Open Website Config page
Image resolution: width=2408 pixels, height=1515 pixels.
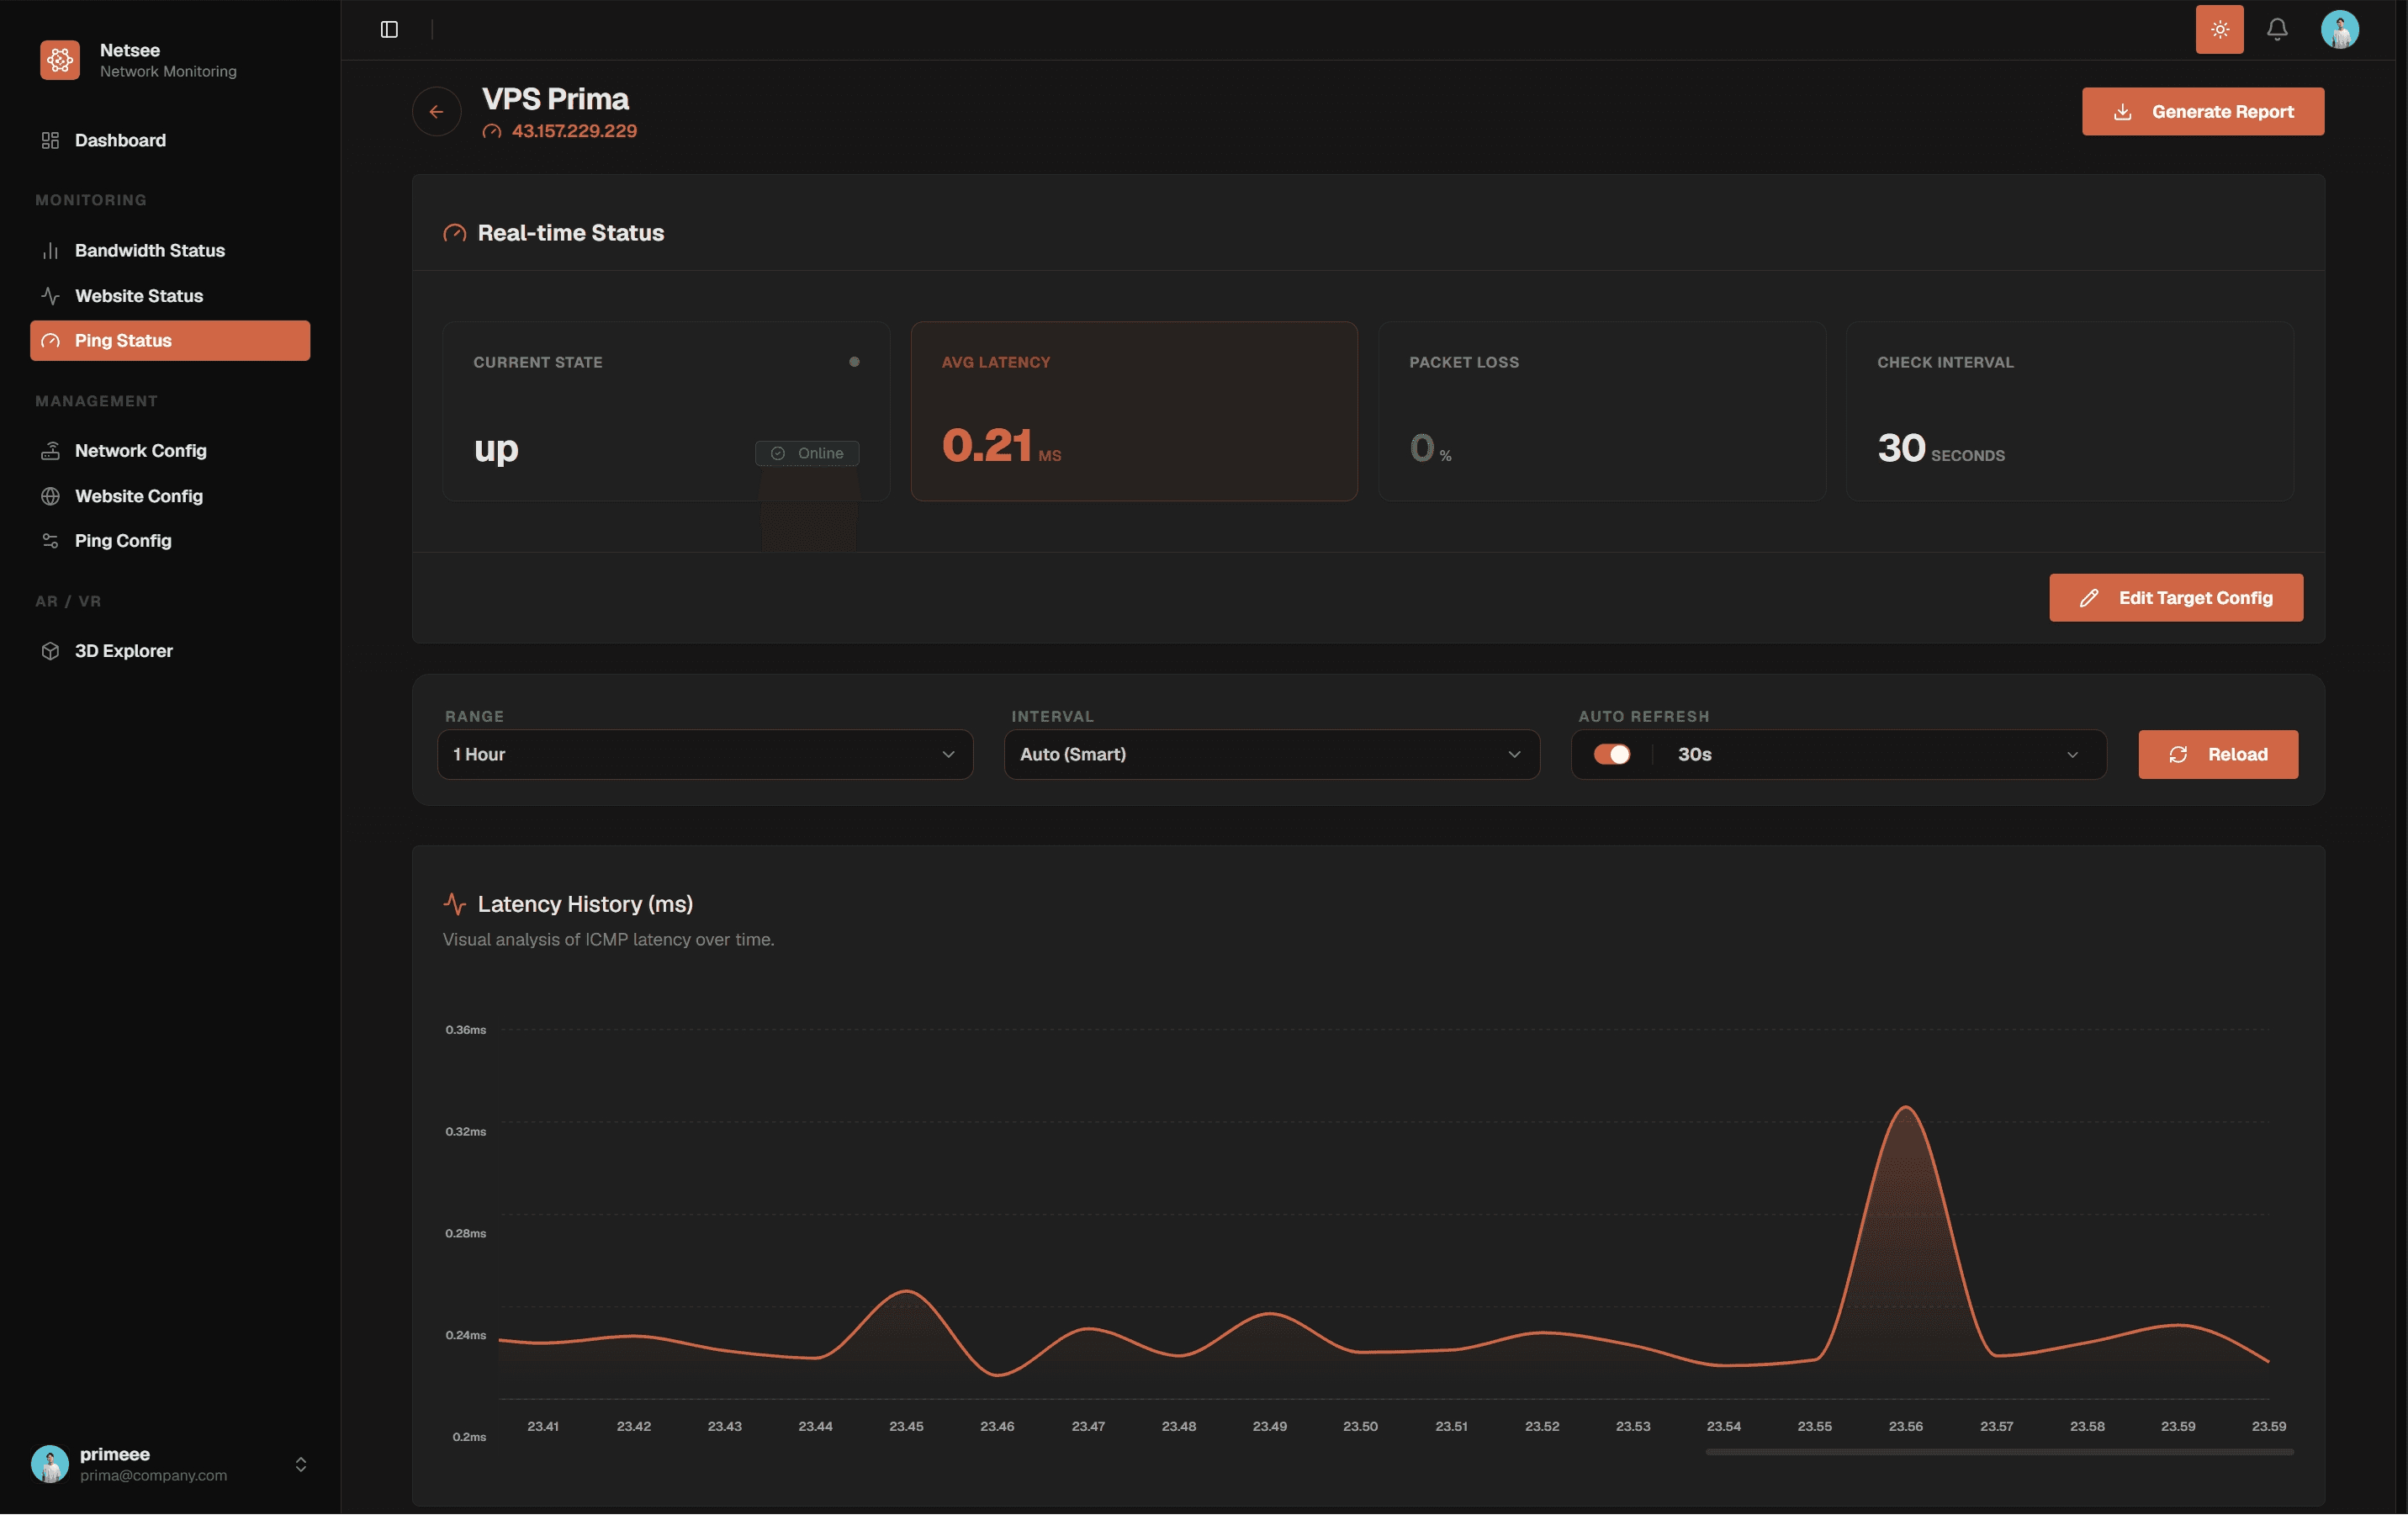[170, 496]
